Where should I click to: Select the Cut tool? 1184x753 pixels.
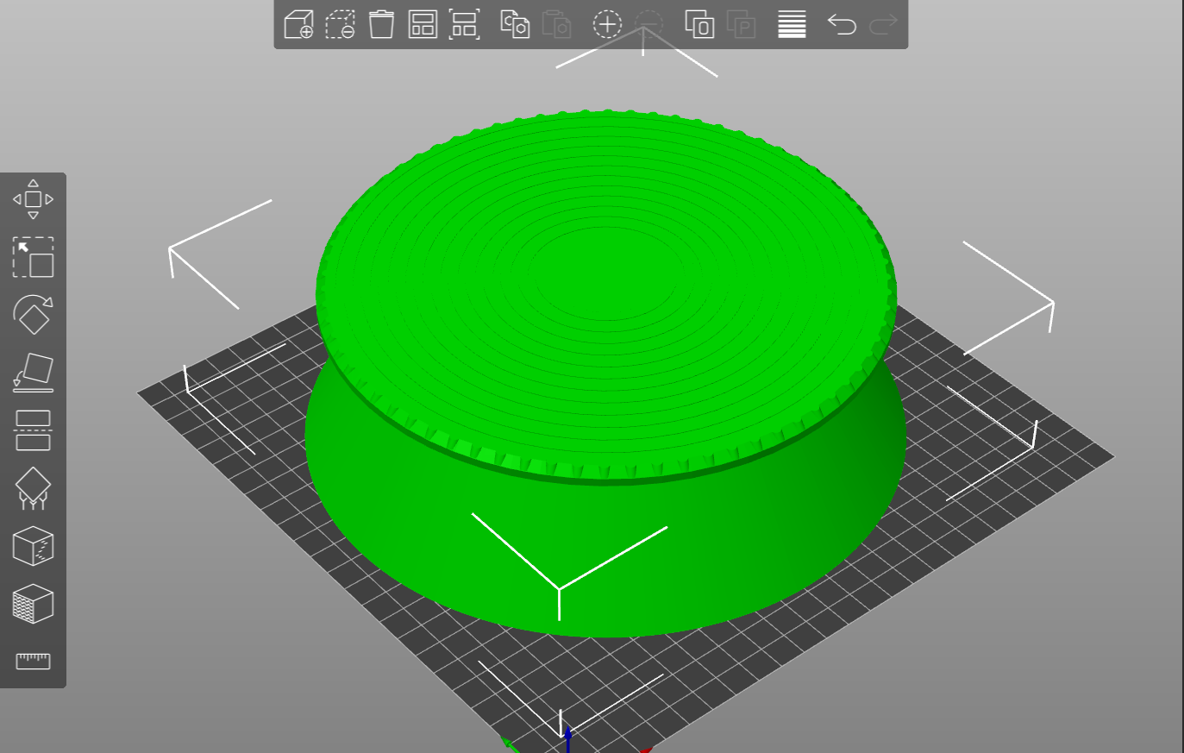click(33, 430)
